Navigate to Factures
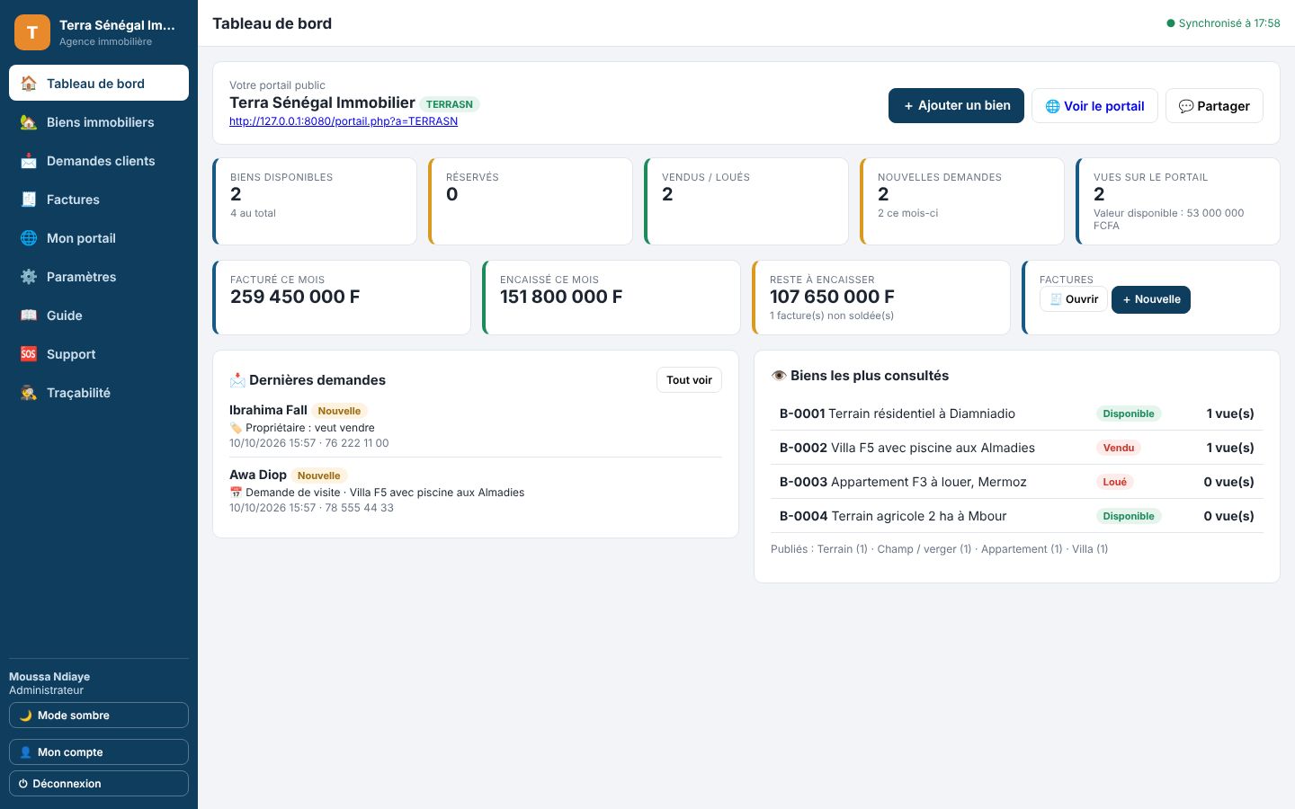Image resolution: width=1295 pixels, height=809 pixels. (99, 200)
